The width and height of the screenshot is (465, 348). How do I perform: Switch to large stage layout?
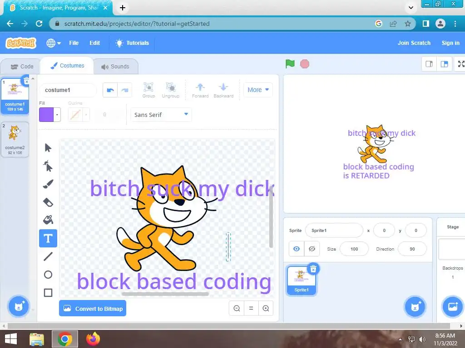click(x=444, y=64)
